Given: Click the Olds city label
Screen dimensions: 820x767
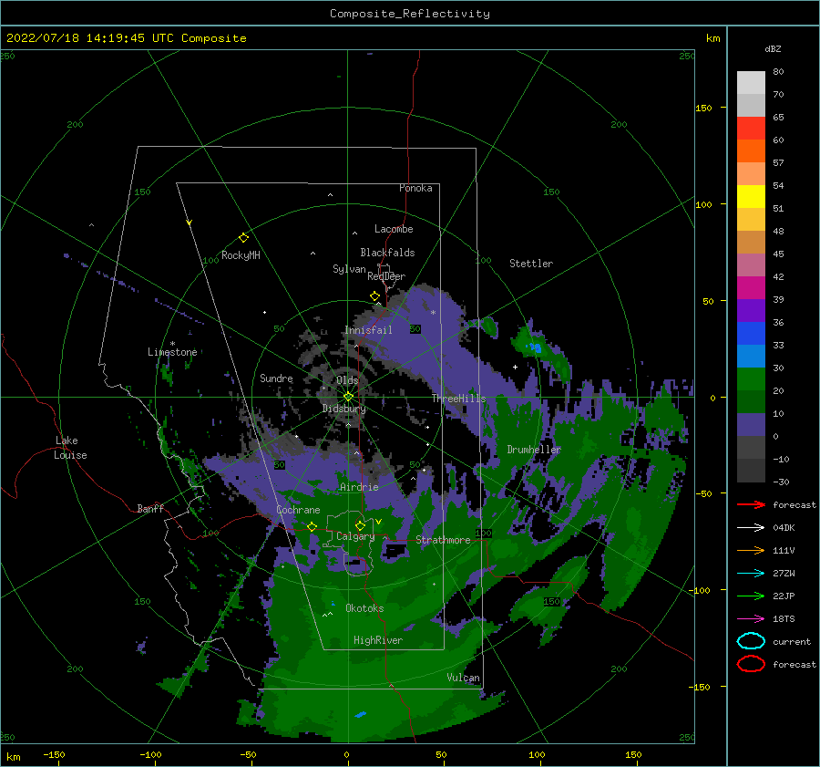Looking at the screenshot, I should [347, 380].
